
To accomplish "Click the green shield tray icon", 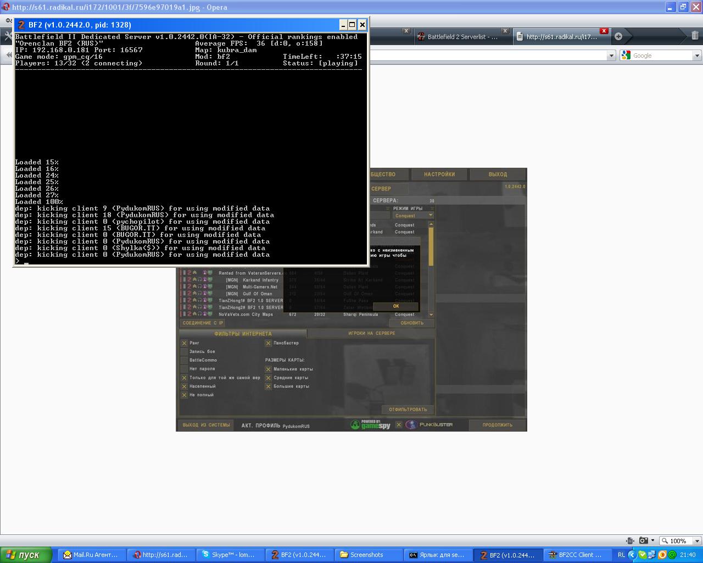I will click(642, 555).
